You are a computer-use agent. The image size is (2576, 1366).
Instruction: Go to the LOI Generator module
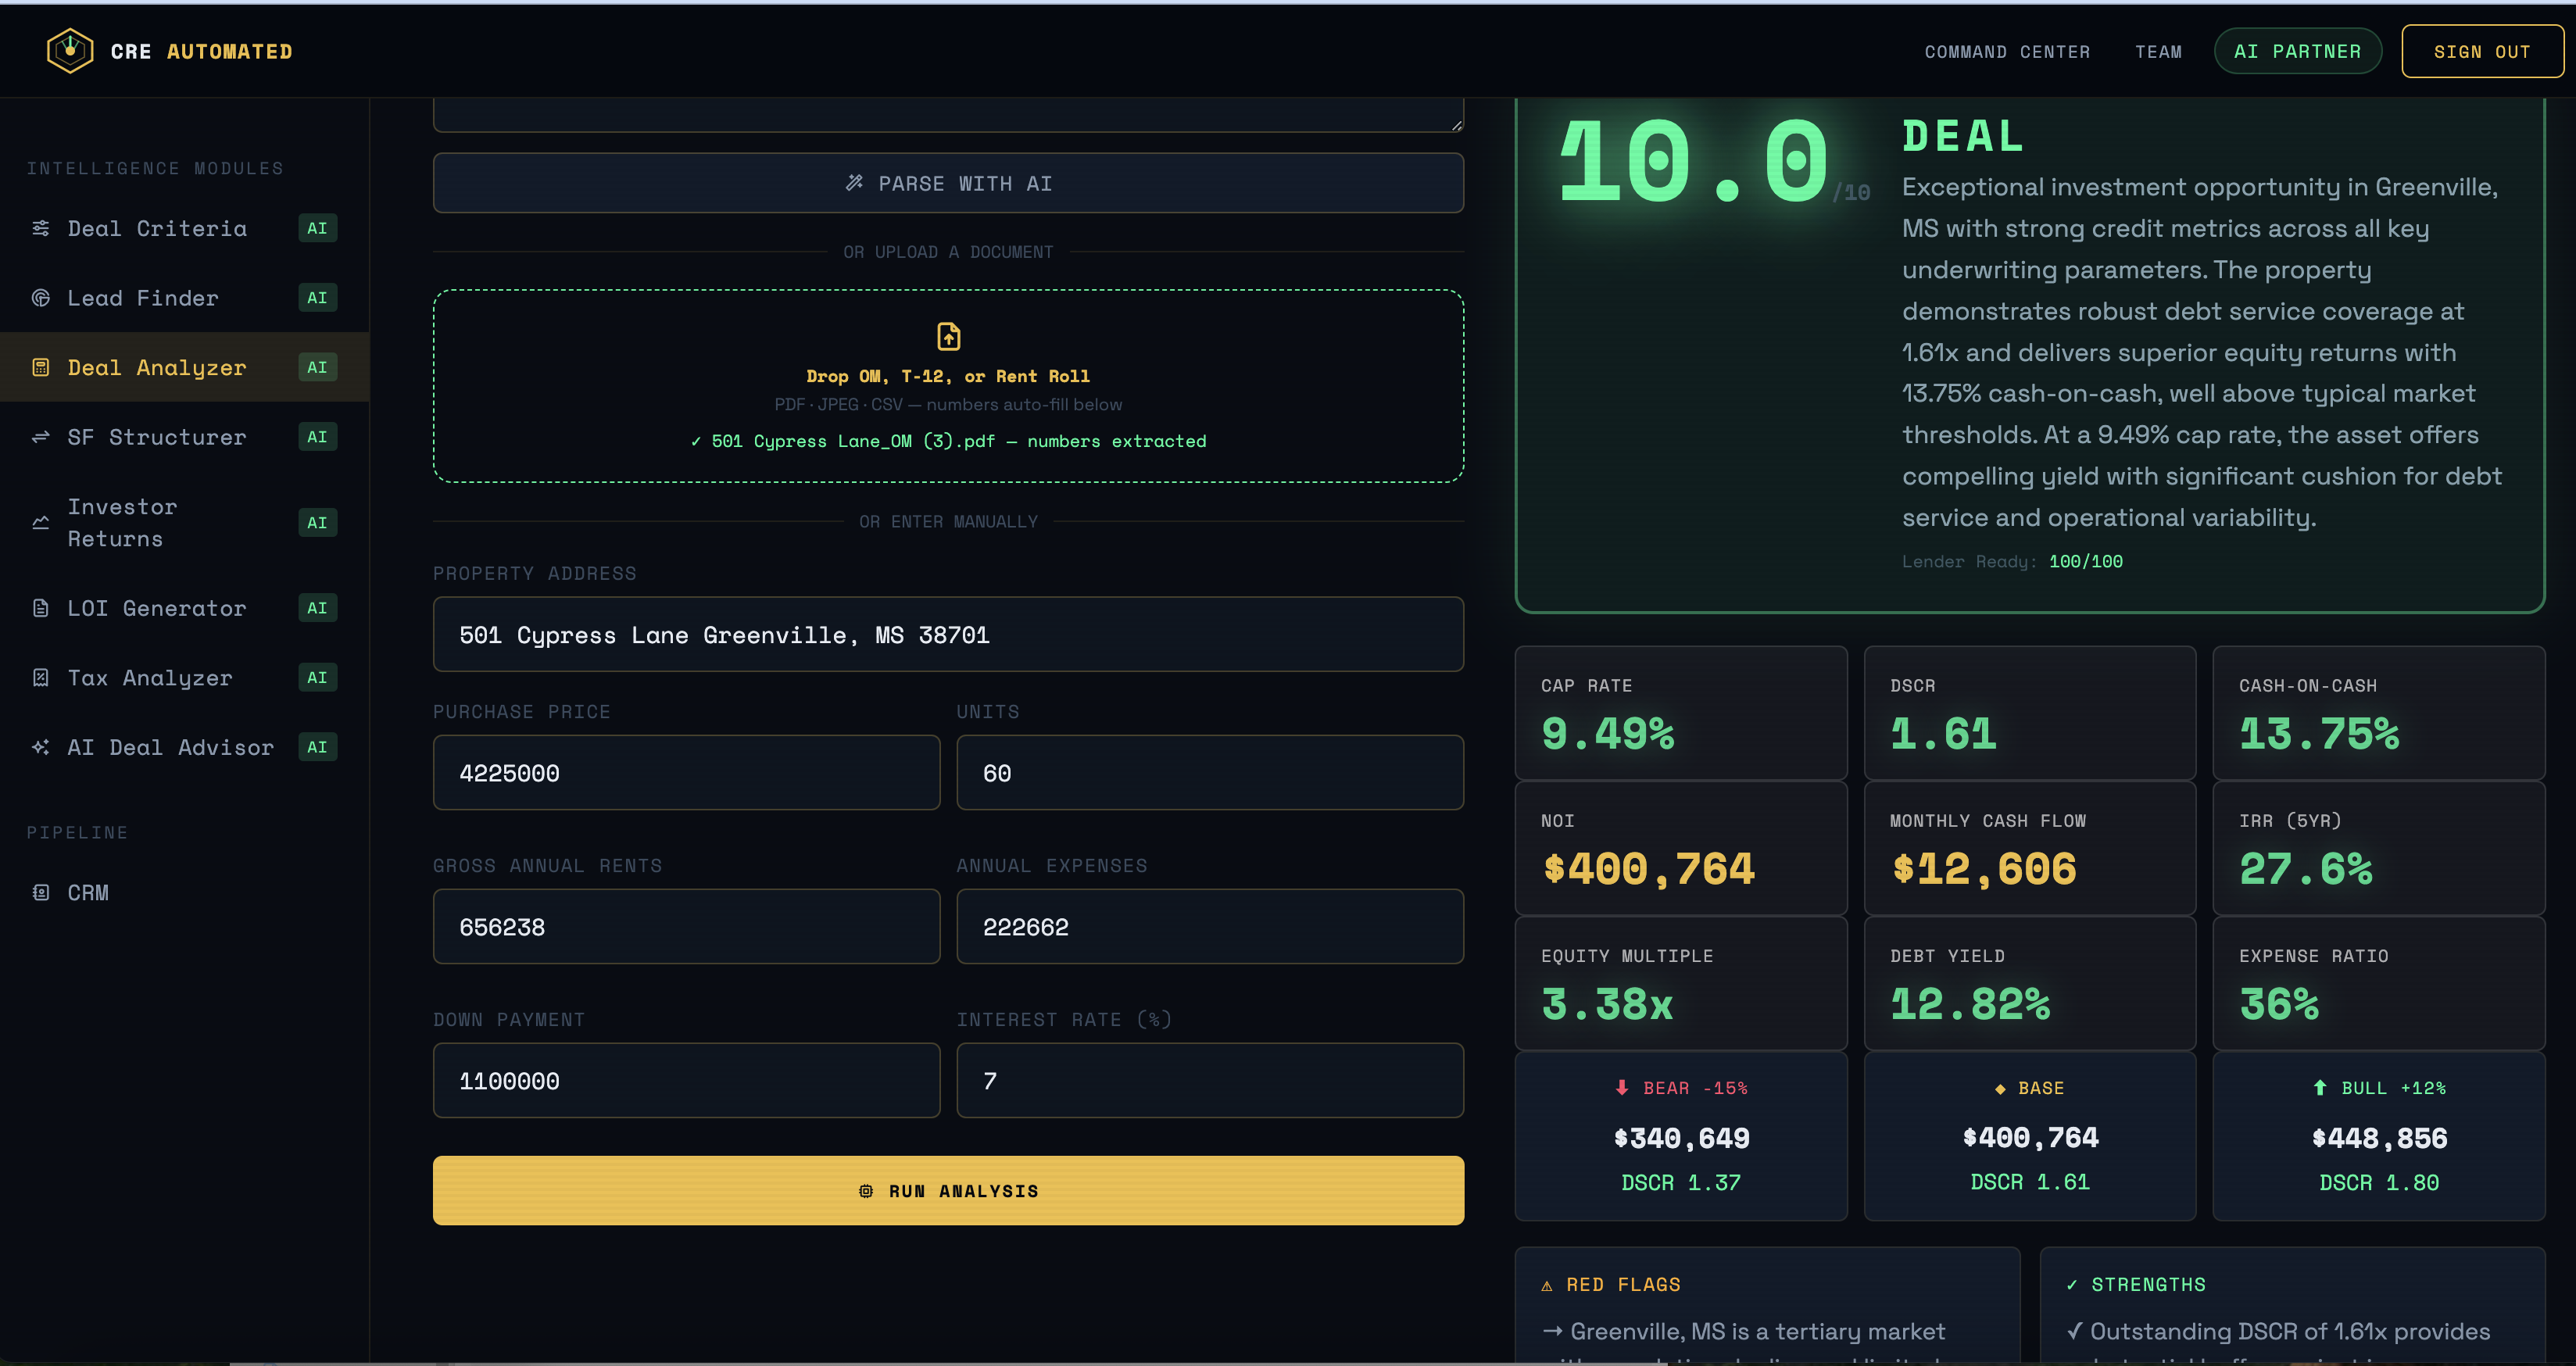point(184,608)
